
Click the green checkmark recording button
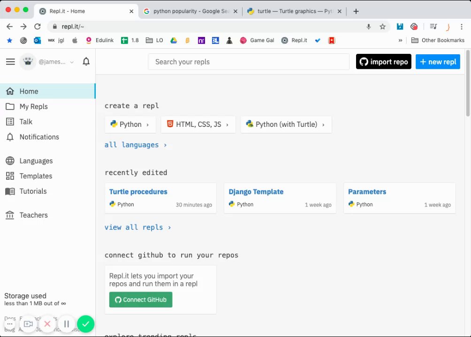coord(85,323)
